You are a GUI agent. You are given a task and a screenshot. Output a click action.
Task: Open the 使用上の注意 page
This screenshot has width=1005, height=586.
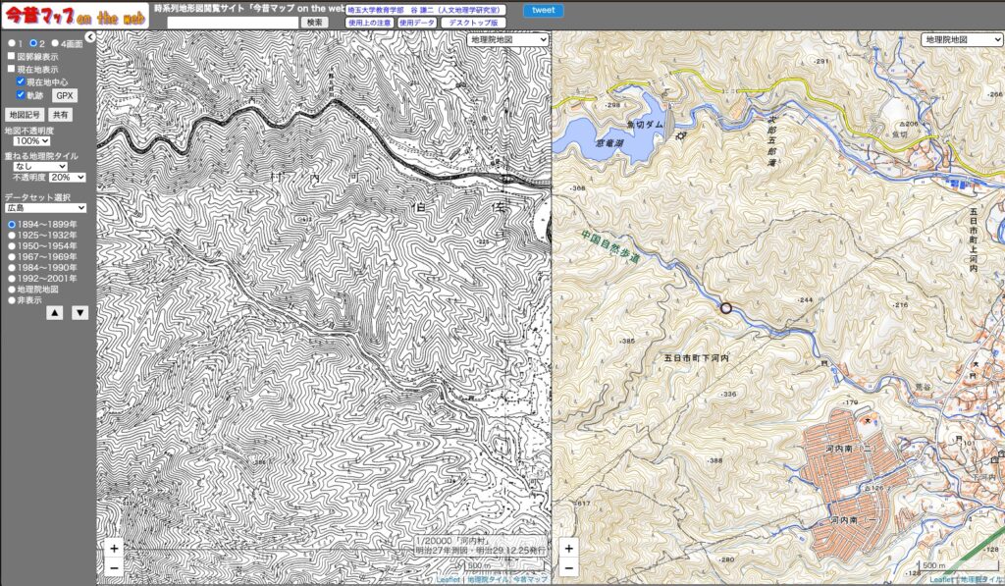click(x=369, y=23)
